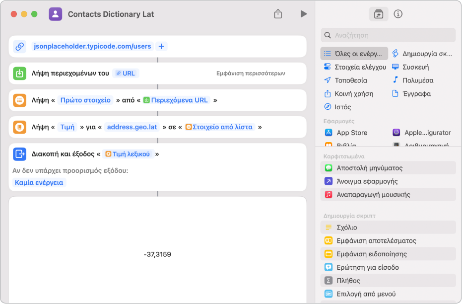
Task: Edit the jsonplaceholder.typicode.com/users URL field
Action: coord(92,46)
